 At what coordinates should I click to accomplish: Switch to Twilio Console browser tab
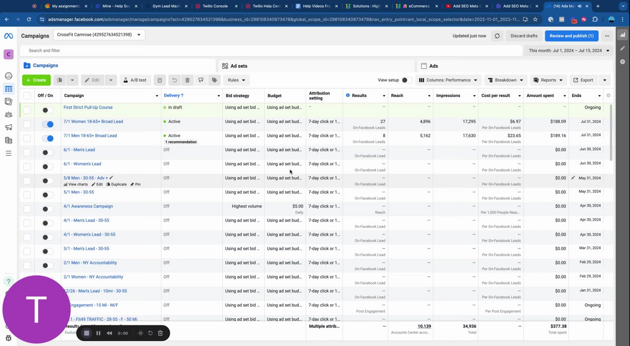211,6
